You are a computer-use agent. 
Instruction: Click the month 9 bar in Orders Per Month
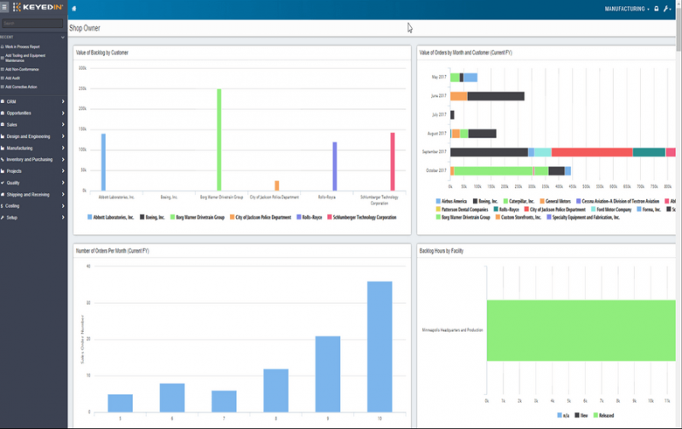point(328,374)
